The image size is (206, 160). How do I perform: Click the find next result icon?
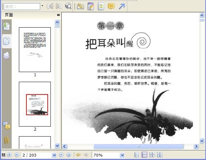pos(59,6)
